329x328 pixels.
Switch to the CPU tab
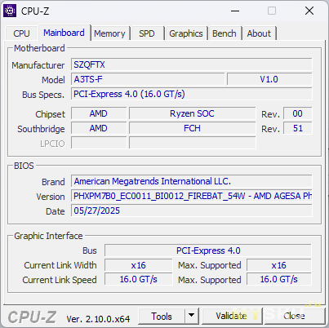(21, 33)
